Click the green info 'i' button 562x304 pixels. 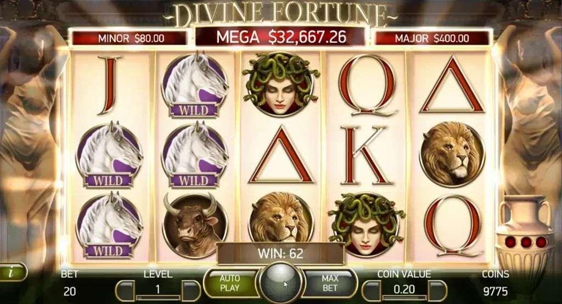coord(13,272)
